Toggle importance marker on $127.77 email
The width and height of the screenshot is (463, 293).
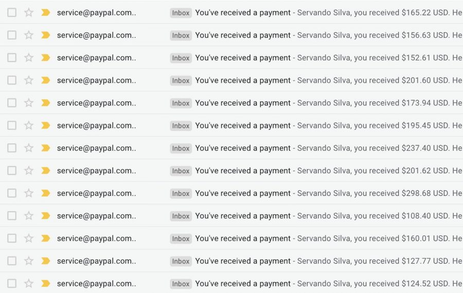(45, 261)
